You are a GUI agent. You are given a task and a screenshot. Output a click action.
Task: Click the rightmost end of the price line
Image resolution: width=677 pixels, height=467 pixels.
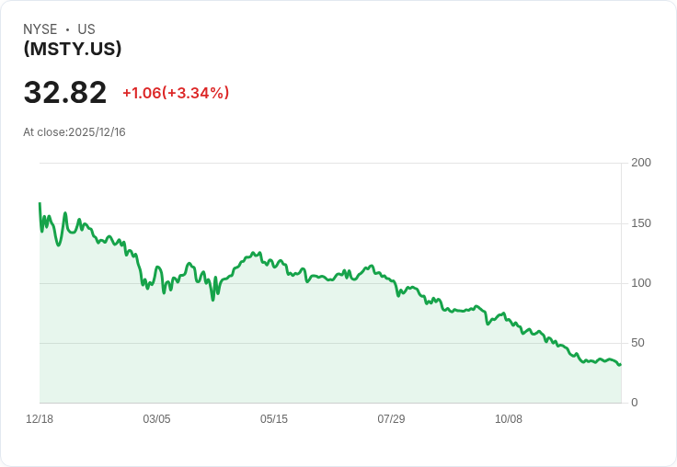[620, 364]
